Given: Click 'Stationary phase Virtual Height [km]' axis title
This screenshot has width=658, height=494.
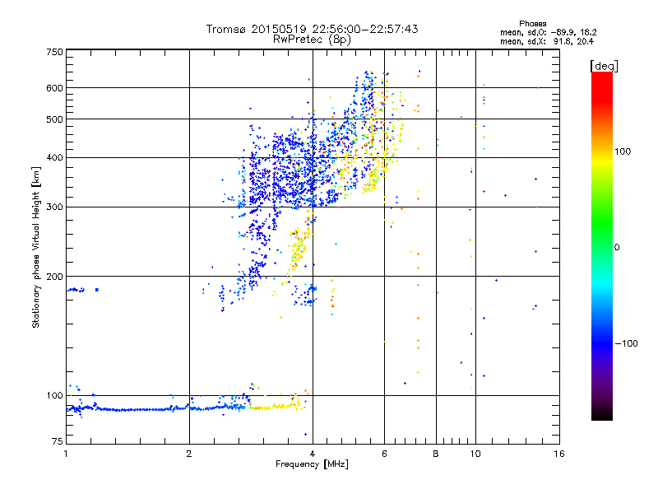Looking at the screenshot, I should 36,247.
